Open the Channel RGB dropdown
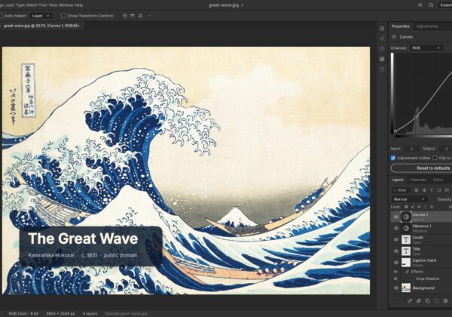452x317 pixels. 426,48
